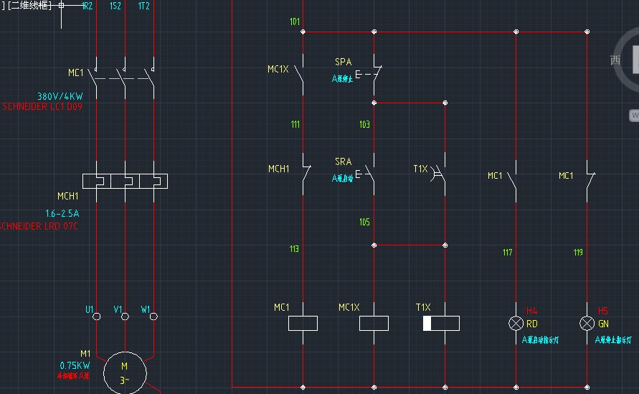Click the 西 direction on the ViewCube
The height and width of the screenshot is (394, 639).
click(615, 60)
